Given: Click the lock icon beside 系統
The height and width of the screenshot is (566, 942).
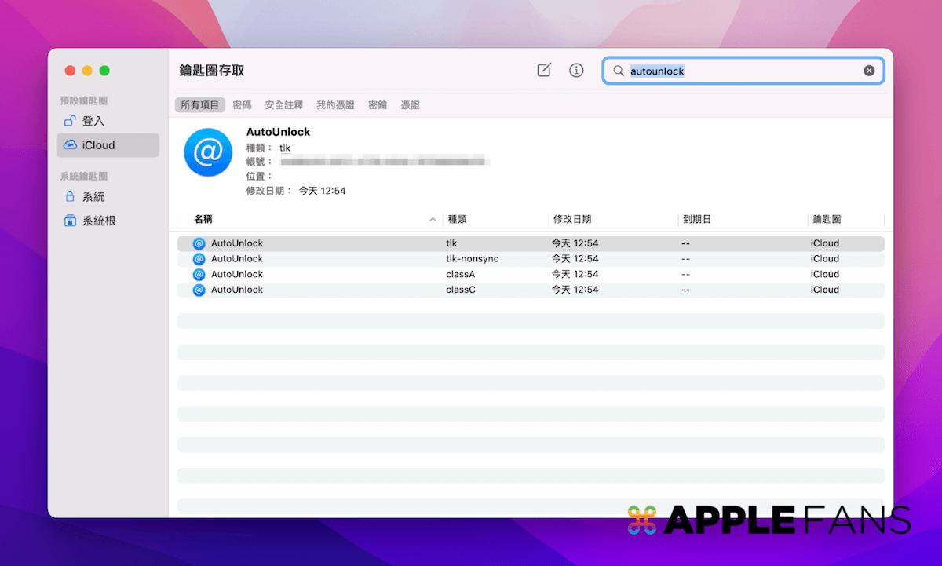Looking at the screenshot, I should (x=71, y=196).
